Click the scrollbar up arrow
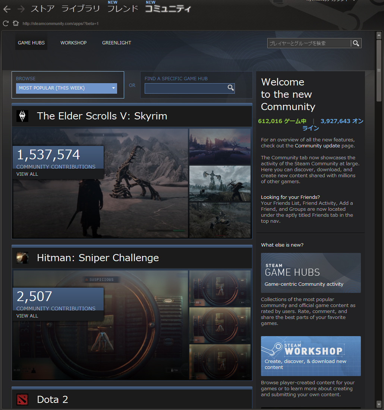 click(379, 35)
